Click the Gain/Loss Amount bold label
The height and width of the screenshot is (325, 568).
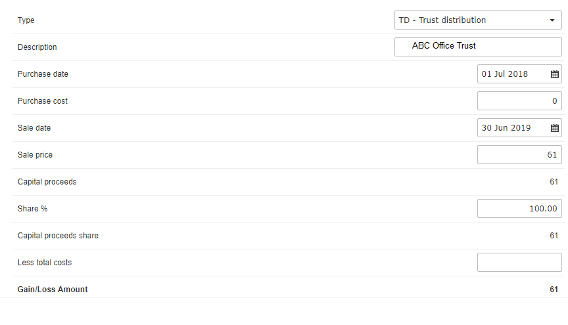(53, 290)
